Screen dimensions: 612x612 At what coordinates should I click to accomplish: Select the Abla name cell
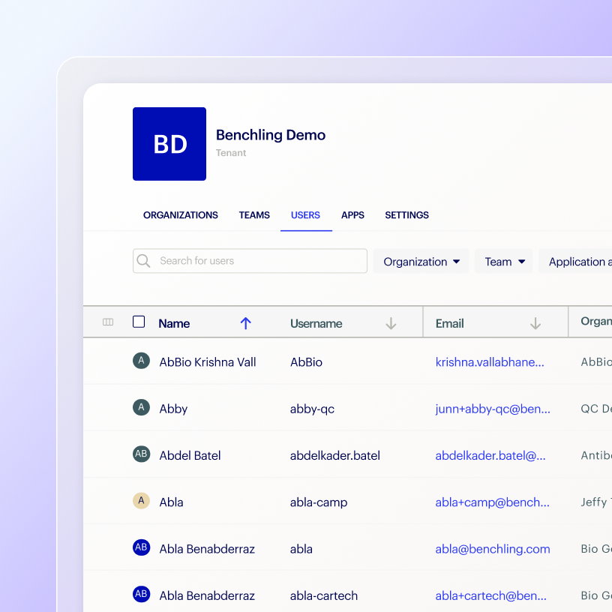(171, 502)
